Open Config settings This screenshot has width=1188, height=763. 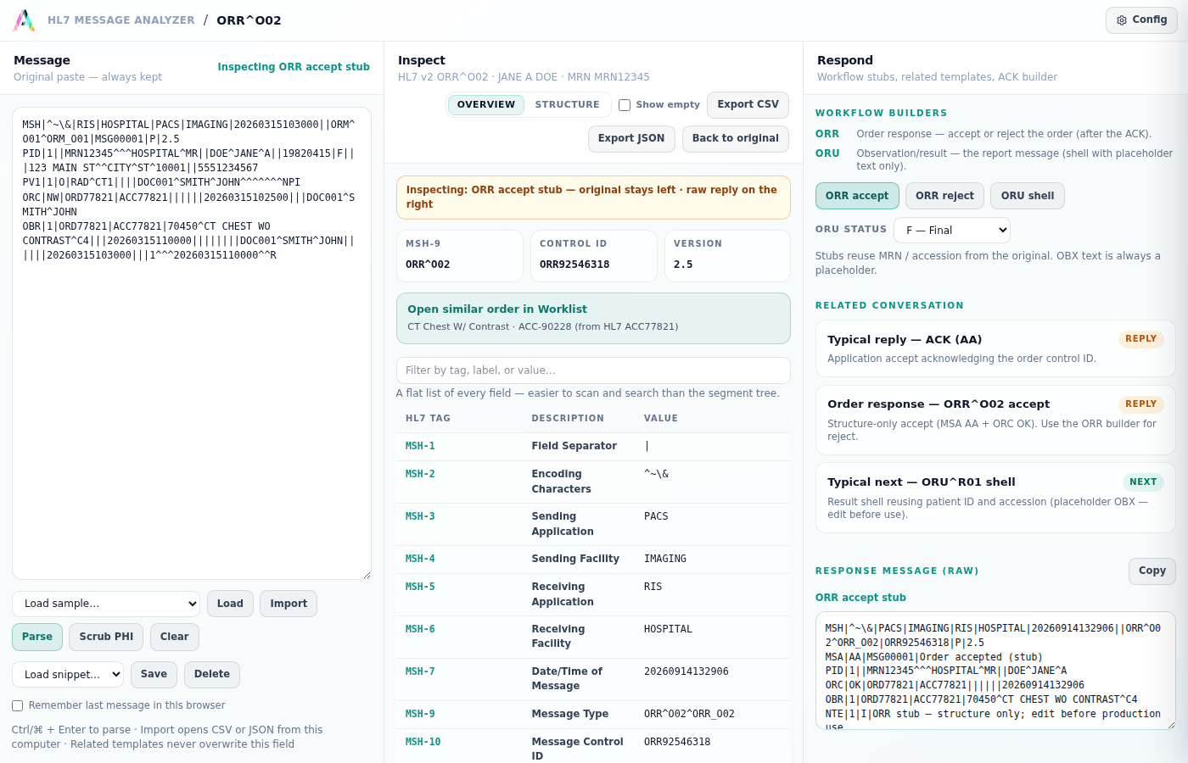tap(1141, 19)
